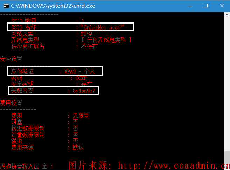Click the WPA2 - 个人 authentication text
The image size is (230, 170).
pos(80,72)
